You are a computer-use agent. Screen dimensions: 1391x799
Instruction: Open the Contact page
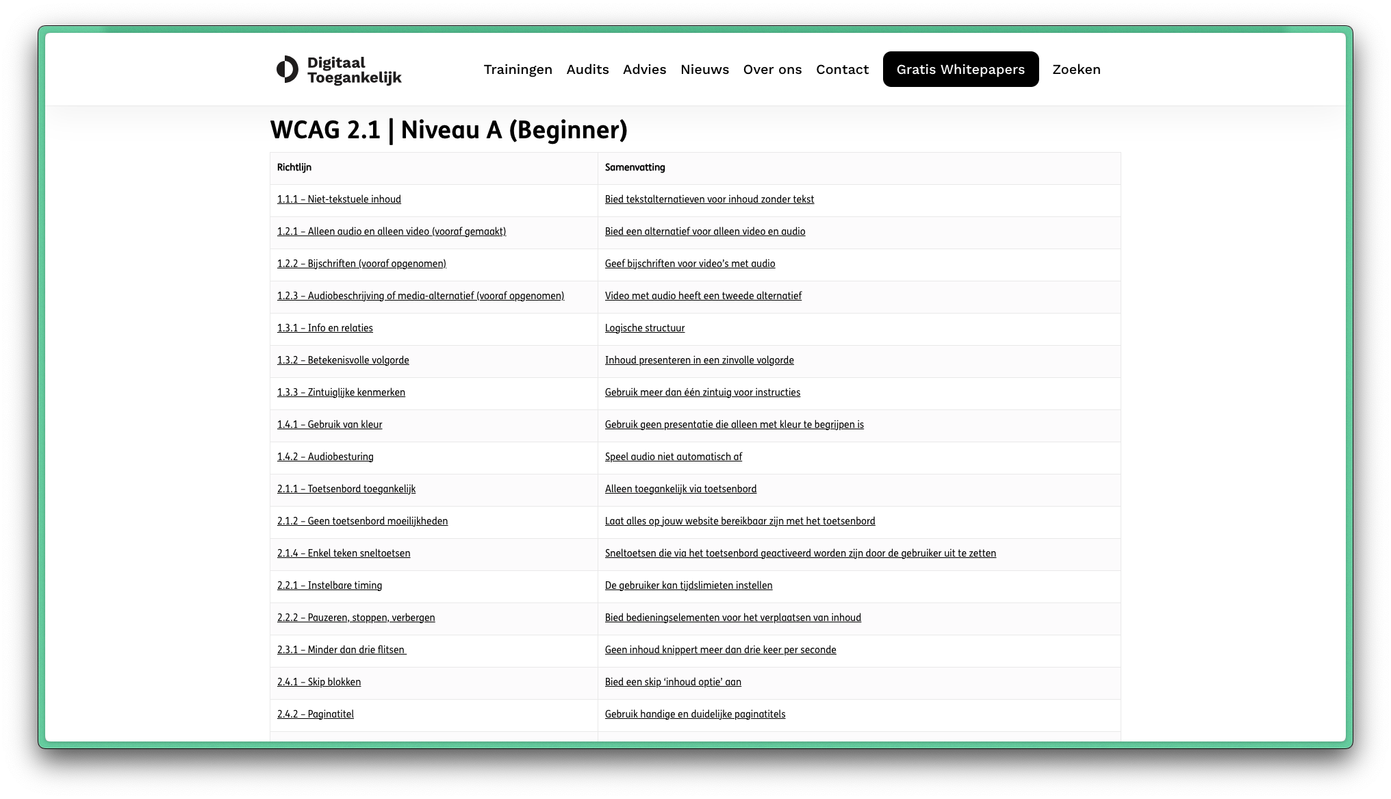tap(842, 69)
